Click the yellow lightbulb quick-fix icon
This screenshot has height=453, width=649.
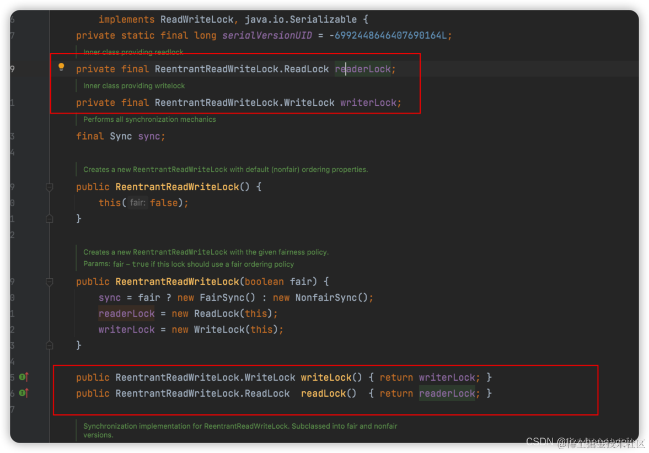click(x=61, y=67)
